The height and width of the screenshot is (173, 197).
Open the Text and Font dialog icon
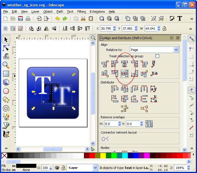coord(180,18)
